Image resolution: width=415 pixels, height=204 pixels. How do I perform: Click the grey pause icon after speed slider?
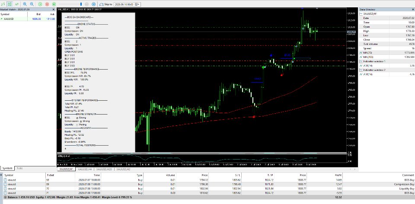[86, 4]
